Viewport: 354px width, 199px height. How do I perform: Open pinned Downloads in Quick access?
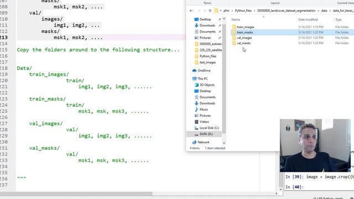tap(207, 25)
